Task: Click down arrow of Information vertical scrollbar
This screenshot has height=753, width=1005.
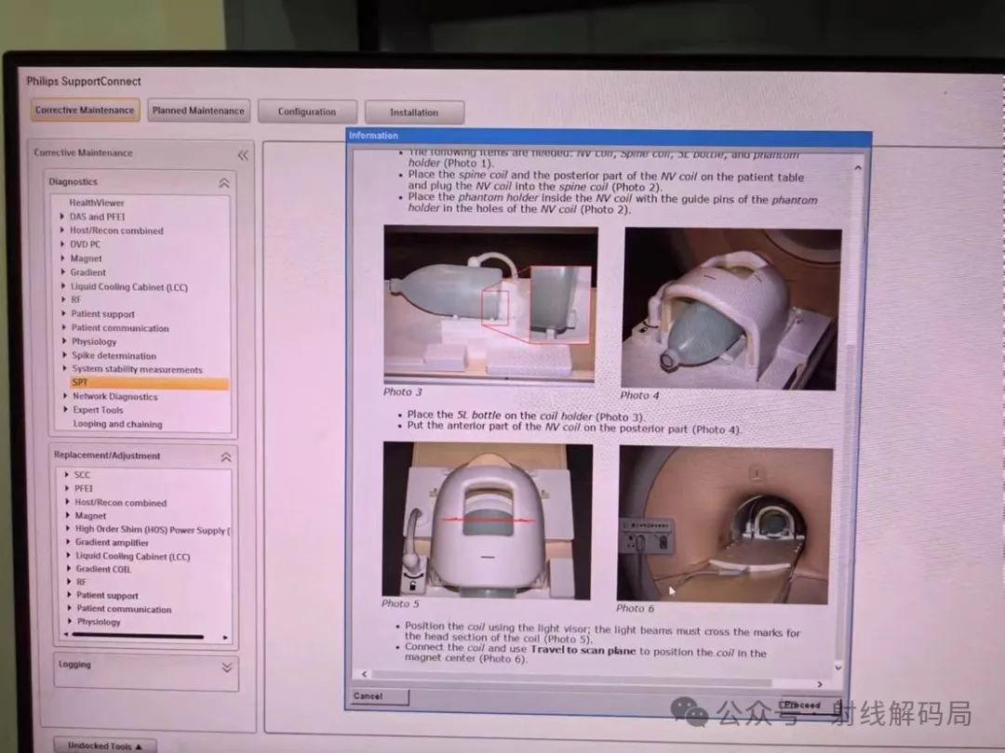Action: pos(838,667)
